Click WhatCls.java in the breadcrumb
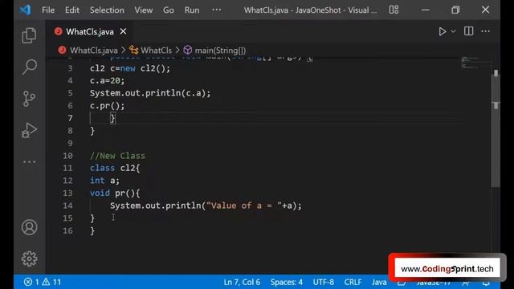 (x=93, y=51)
